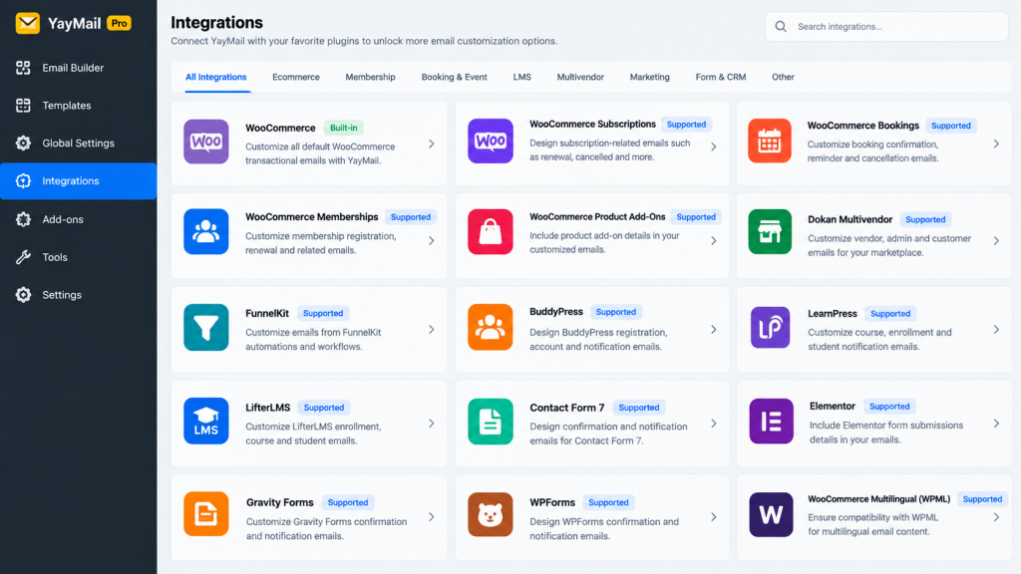
Task: Click the search magnifier icon
Action: (781, 27)
